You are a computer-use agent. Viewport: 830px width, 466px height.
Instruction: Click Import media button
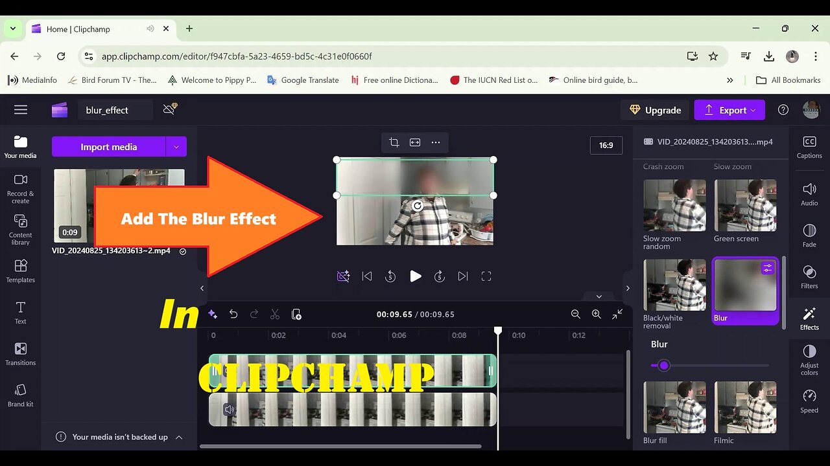(108, 147)
